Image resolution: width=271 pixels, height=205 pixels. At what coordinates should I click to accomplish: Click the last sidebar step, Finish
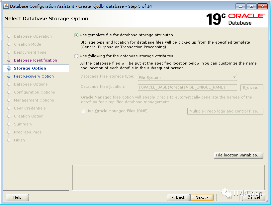coord(19,140)
